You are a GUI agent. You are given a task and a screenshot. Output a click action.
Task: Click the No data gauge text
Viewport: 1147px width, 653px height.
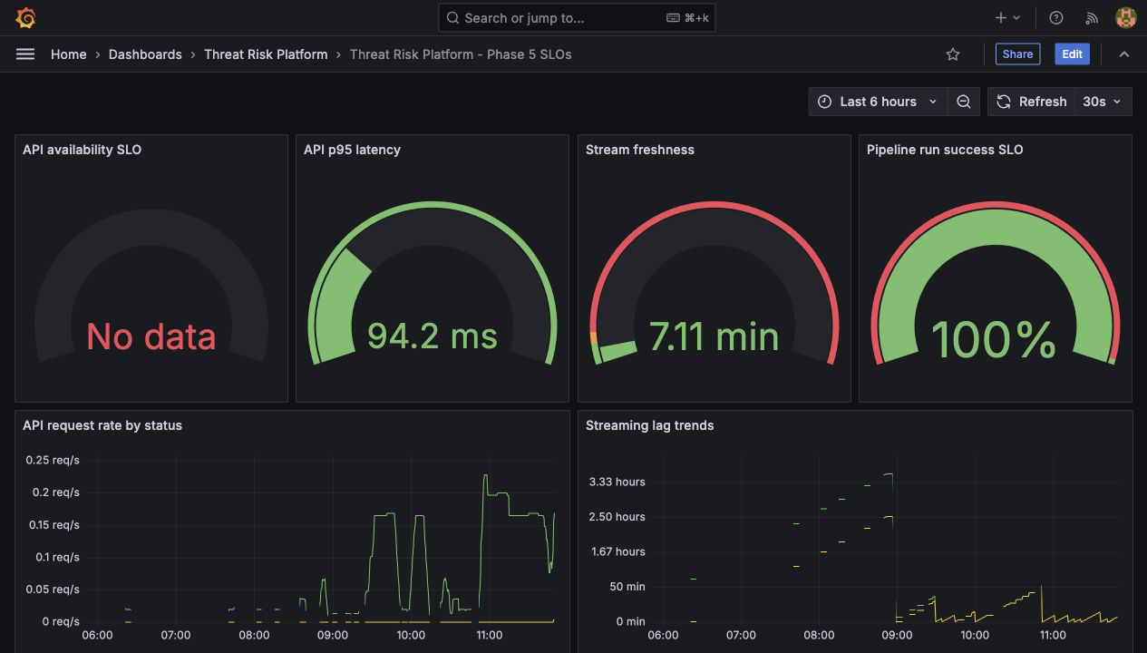[151, 336]
